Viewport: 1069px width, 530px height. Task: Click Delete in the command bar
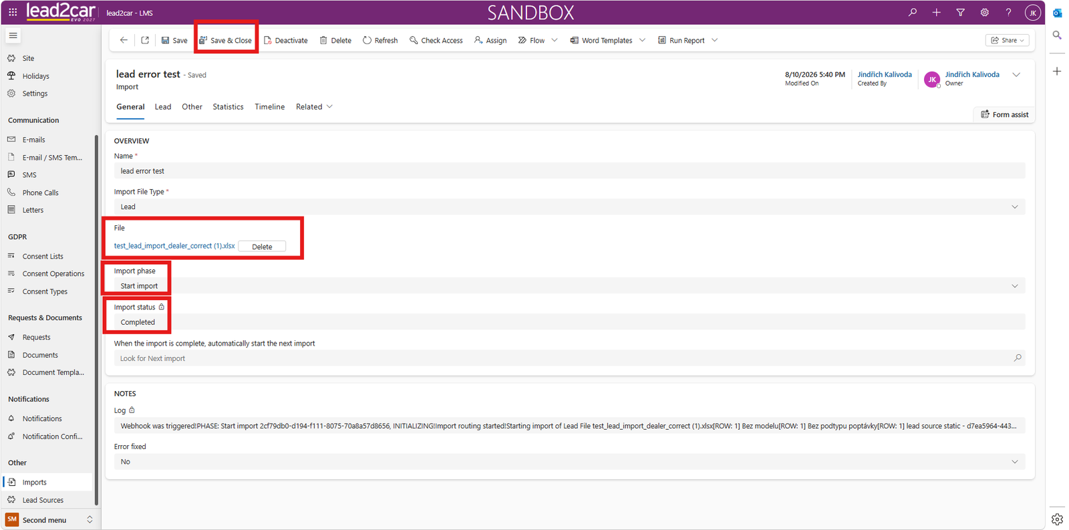[x=335, y=40]
